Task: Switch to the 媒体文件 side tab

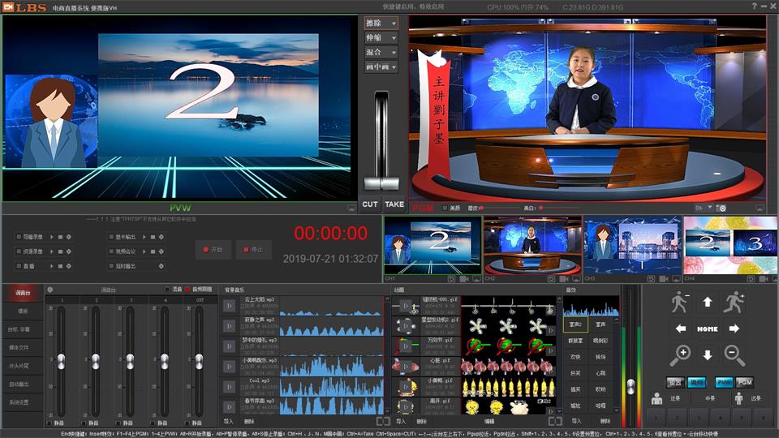Action: 19,347
